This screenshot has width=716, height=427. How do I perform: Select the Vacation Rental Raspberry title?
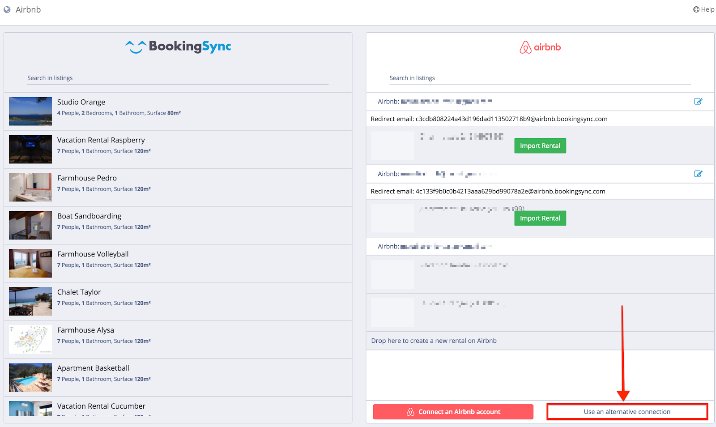pyautogui.click(x=101, y=140)
